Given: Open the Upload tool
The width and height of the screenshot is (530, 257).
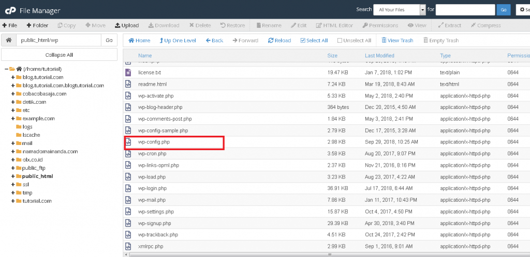Looking at the screenshot, I should point(127,25).
